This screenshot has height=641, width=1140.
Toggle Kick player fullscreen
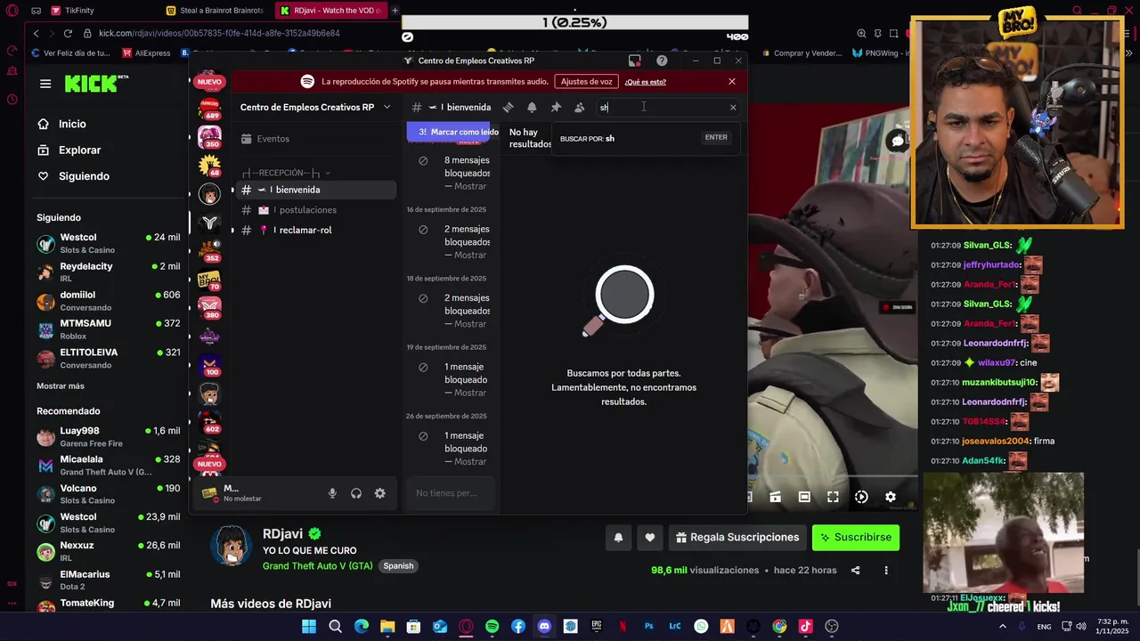[x=833, y=497]
